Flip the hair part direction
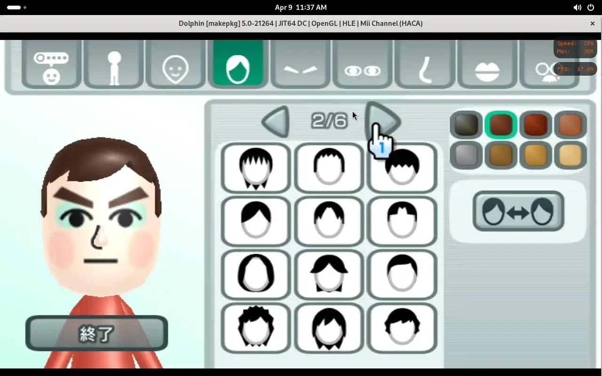The width and height of the screenshot is (602, 376). [518, 211]
